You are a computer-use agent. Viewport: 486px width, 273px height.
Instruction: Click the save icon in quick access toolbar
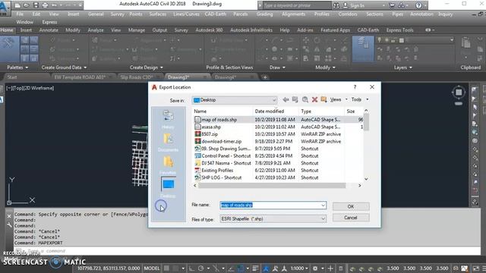pos(36,5)
